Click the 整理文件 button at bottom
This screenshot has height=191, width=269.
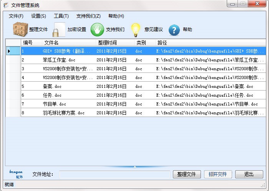coord(187,174)
